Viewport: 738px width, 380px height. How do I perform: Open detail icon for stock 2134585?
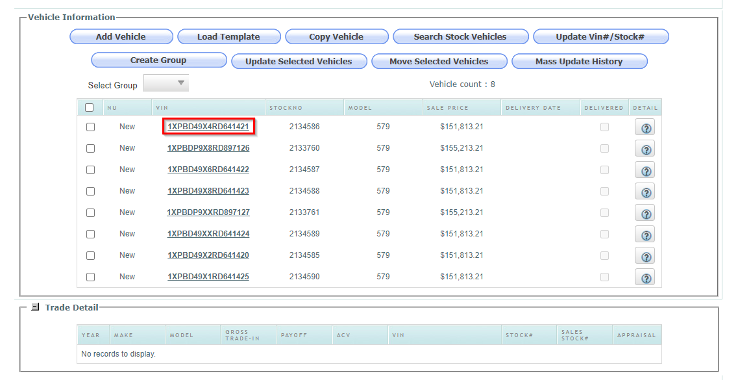pos(645,256)
